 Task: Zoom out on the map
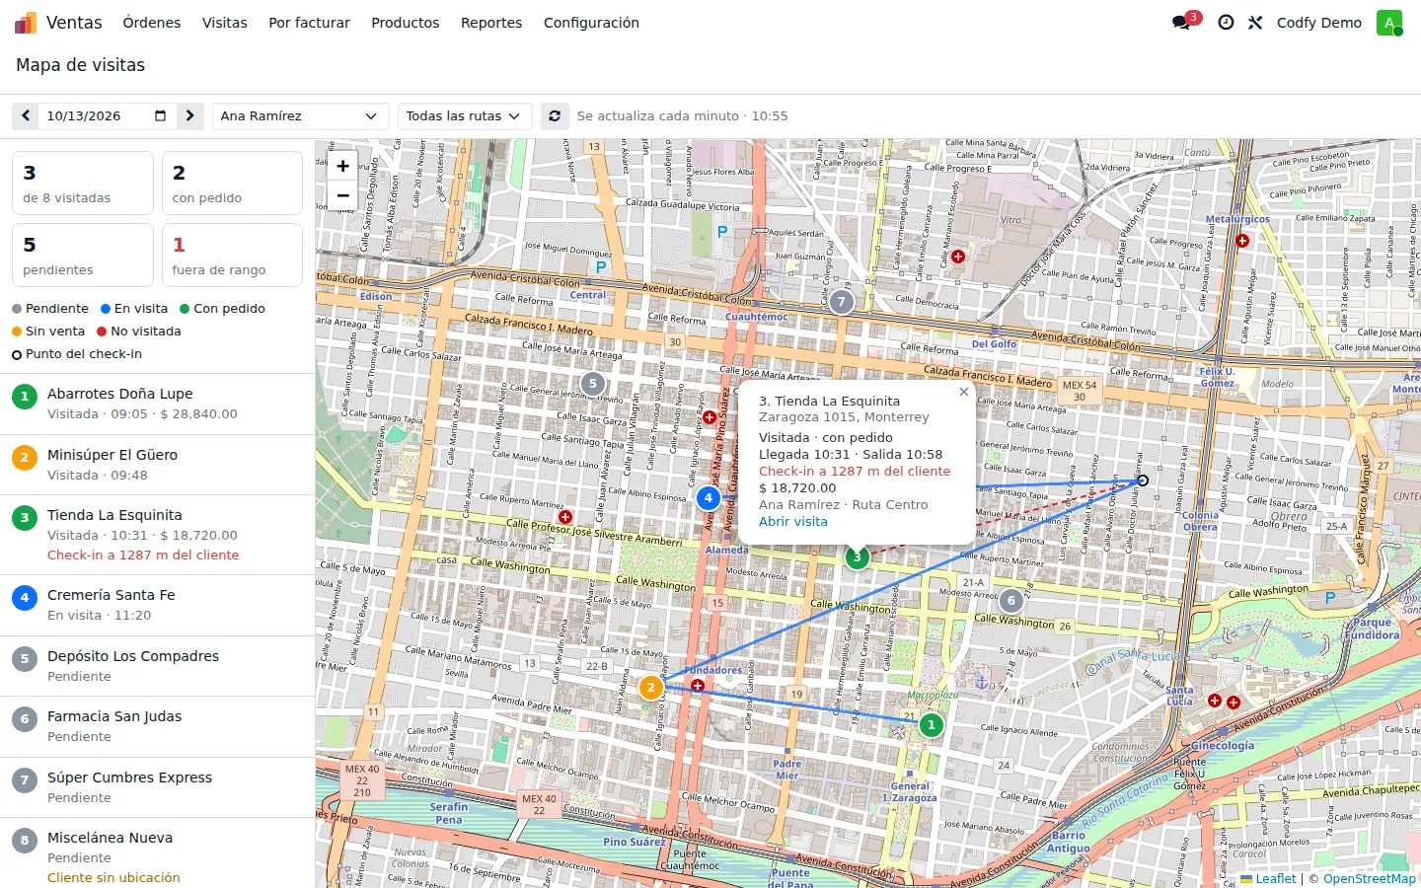(342, 195)
